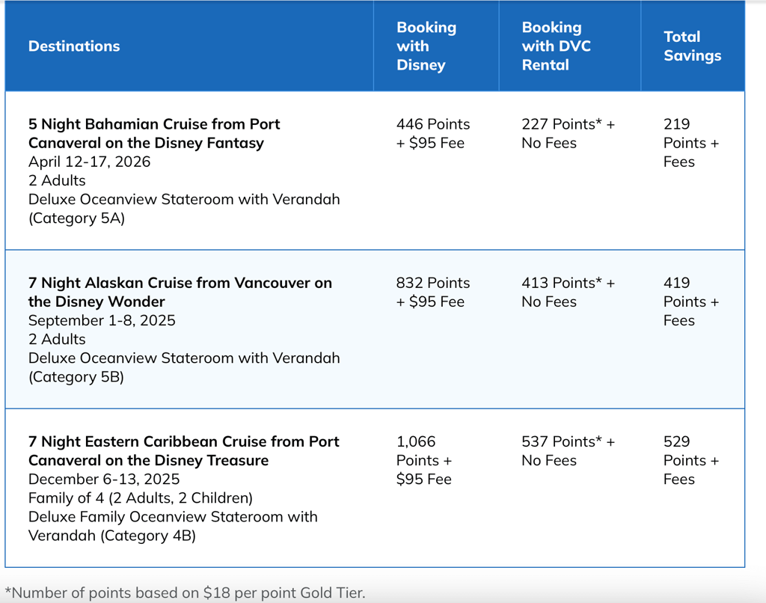Click the September 1-8, 2025 date text
This screenshot has height=603, width=766.
click(x=102, y=320)
